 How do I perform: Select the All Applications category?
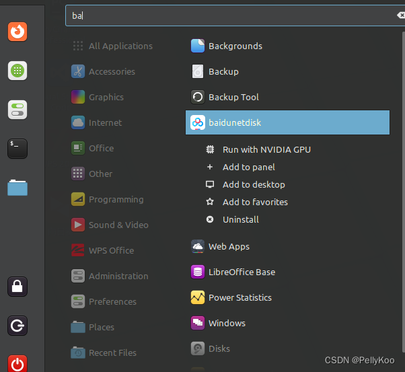click(x=112, y=46)
